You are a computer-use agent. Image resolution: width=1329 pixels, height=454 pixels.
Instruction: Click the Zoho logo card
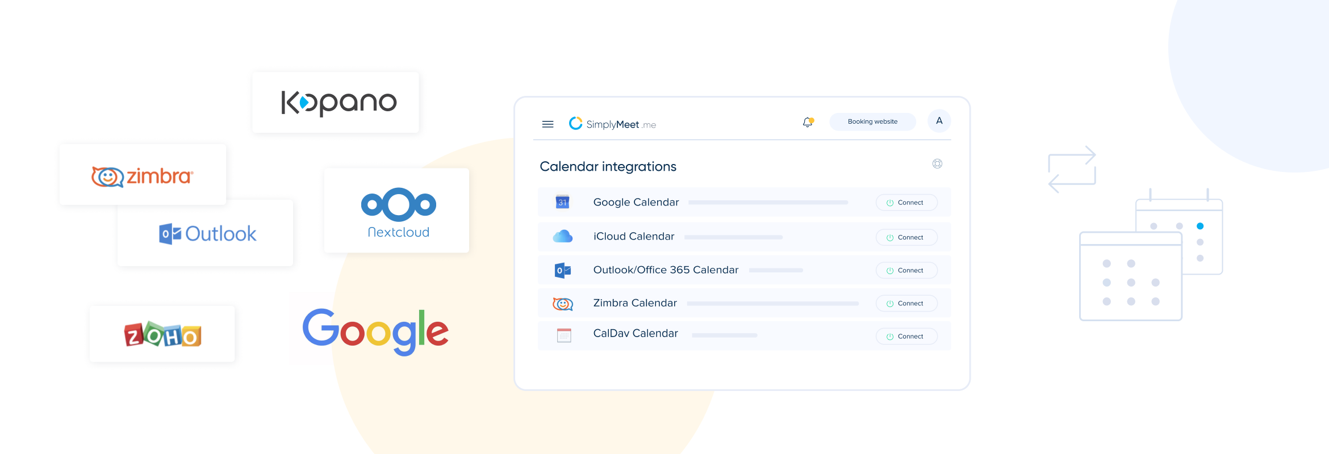(x=162, y=334)
